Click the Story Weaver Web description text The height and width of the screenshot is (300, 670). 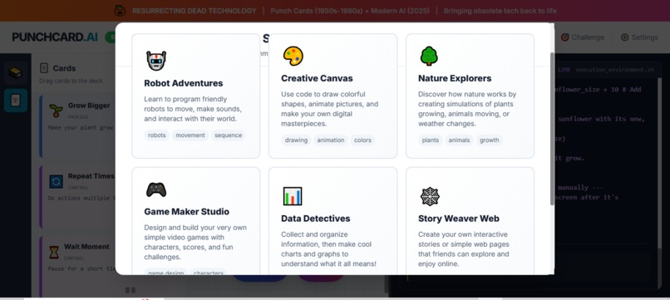pyautogui.click(x=464, y=249)
